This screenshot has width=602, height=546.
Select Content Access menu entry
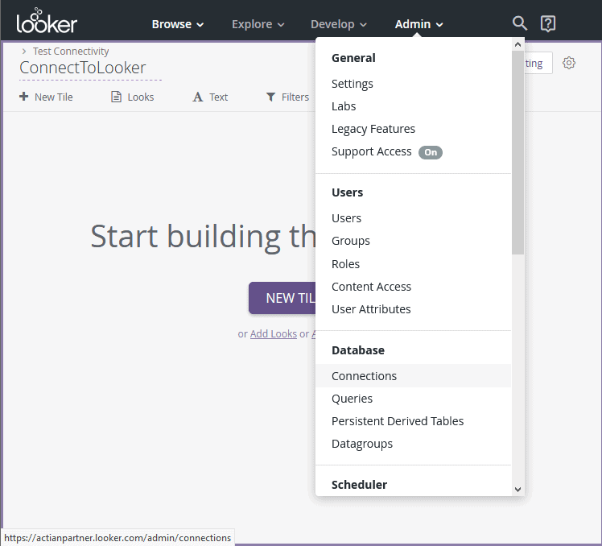(x=413, y=287)
